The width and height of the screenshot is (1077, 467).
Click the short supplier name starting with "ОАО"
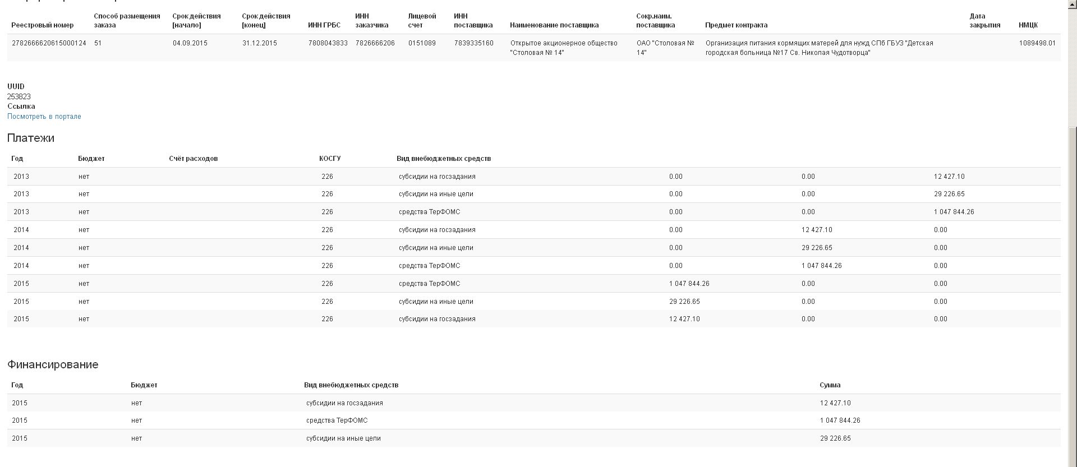[x=665, y=48]
